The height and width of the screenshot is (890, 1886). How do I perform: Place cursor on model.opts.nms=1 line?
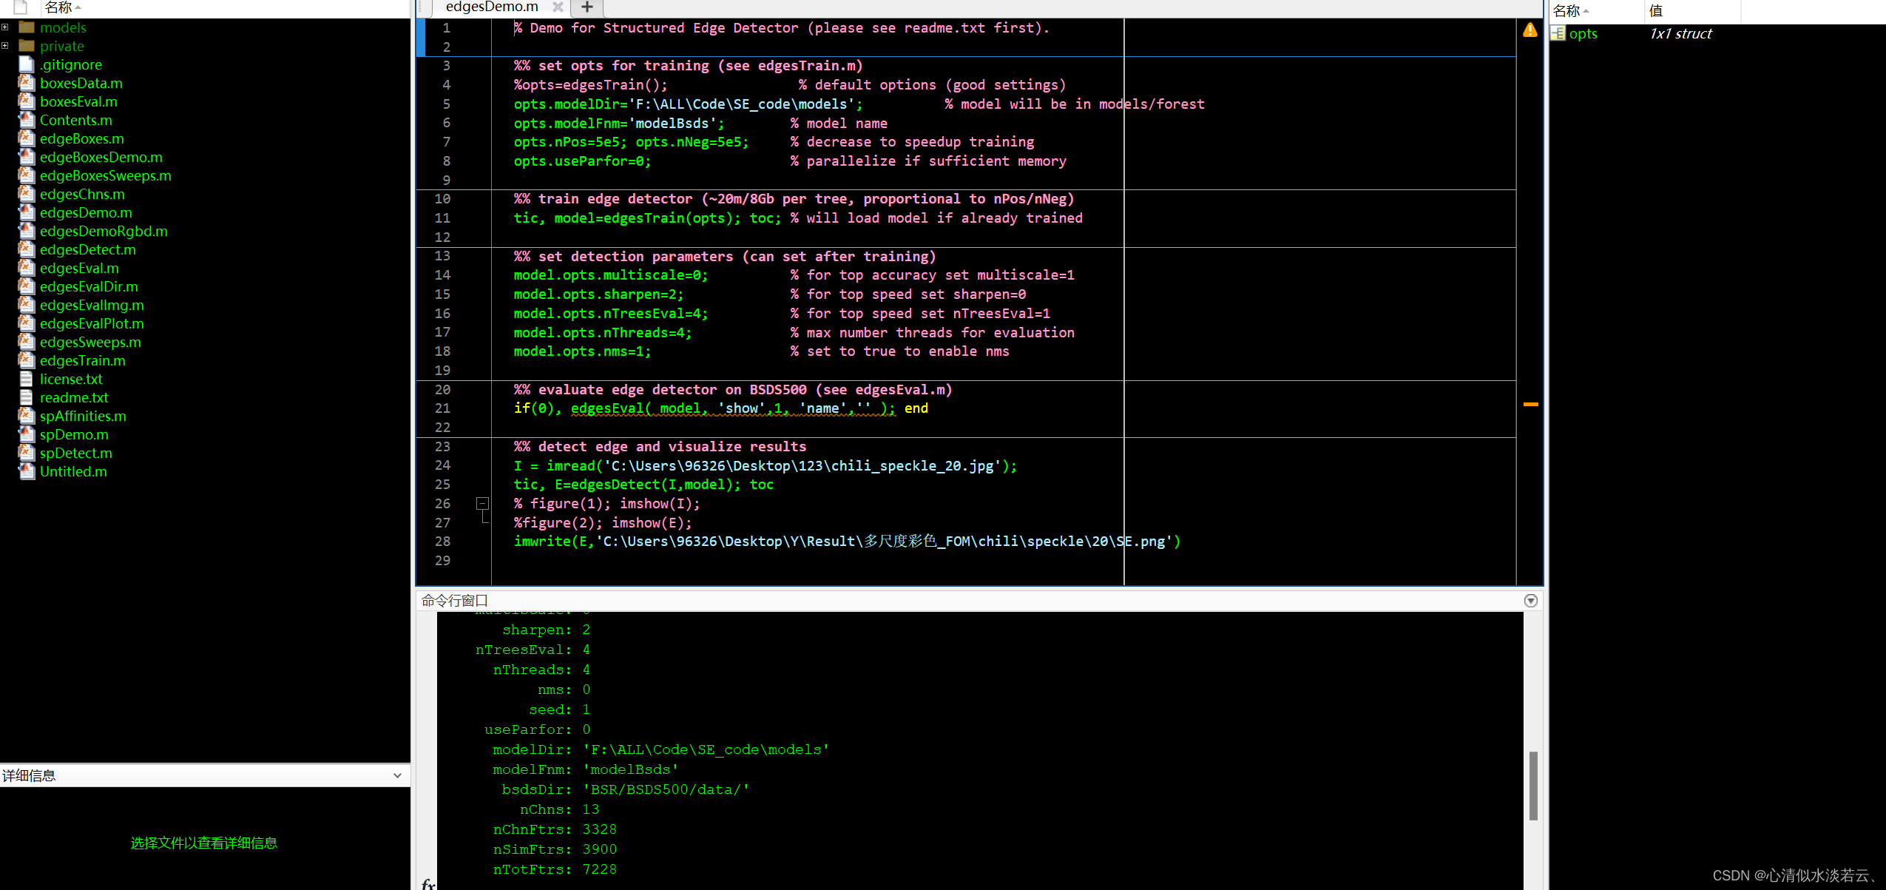[582, 351]
